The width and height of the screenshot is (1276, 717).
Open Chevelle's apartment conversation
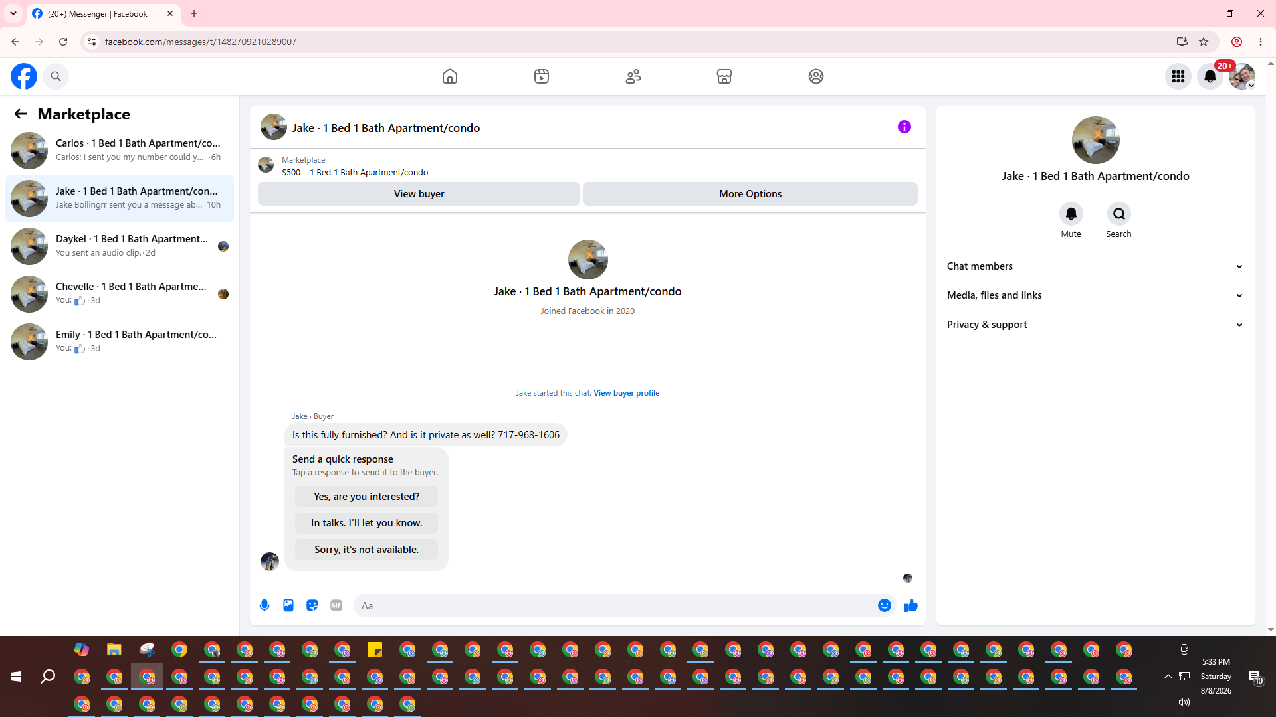click(x=120, y=294)
